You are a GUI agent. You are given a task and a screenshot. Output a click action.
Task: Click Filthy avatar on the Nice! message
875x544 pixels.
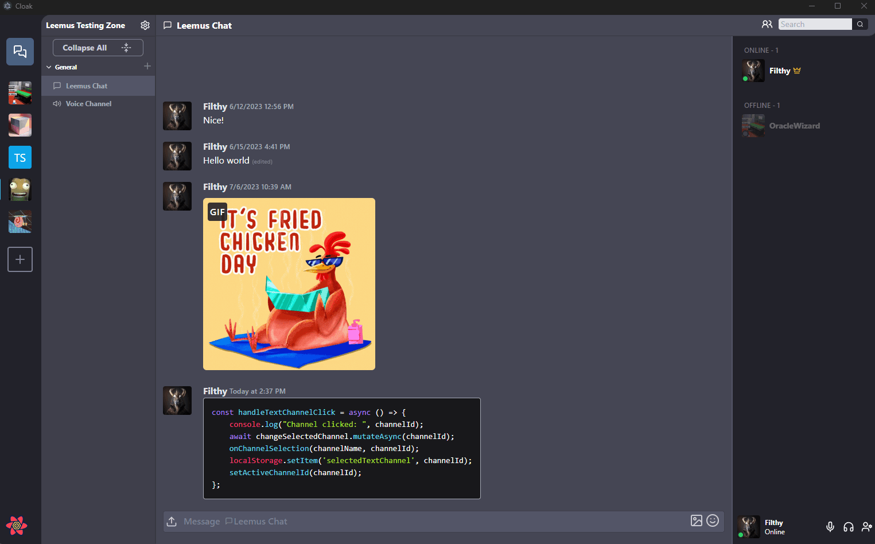click(177, 116)
